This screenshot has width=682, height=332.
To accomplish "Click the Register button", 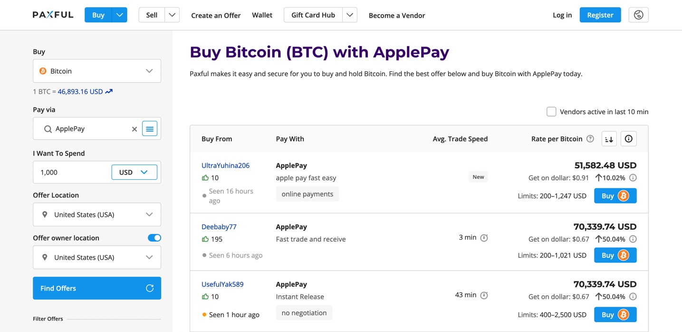I will (x=600, y=15).
